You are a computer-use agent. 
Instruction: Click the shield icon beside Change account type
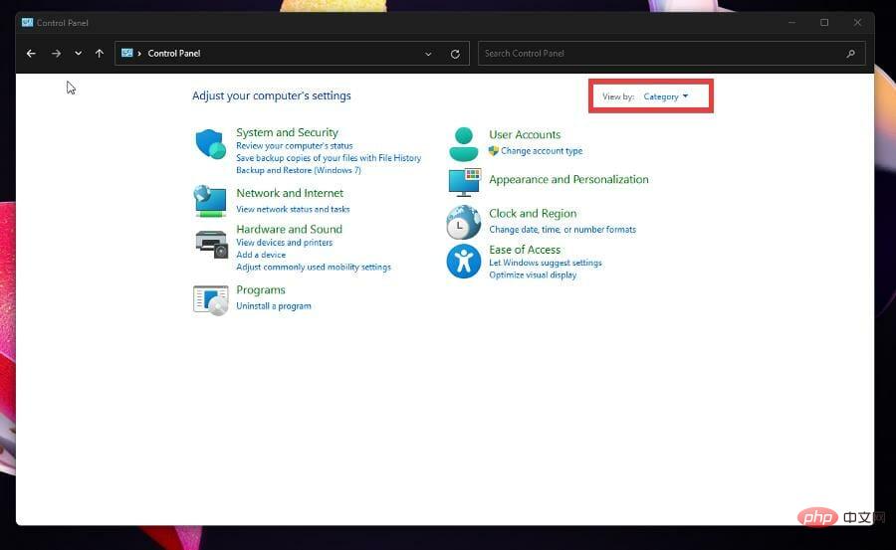(494, 151)
